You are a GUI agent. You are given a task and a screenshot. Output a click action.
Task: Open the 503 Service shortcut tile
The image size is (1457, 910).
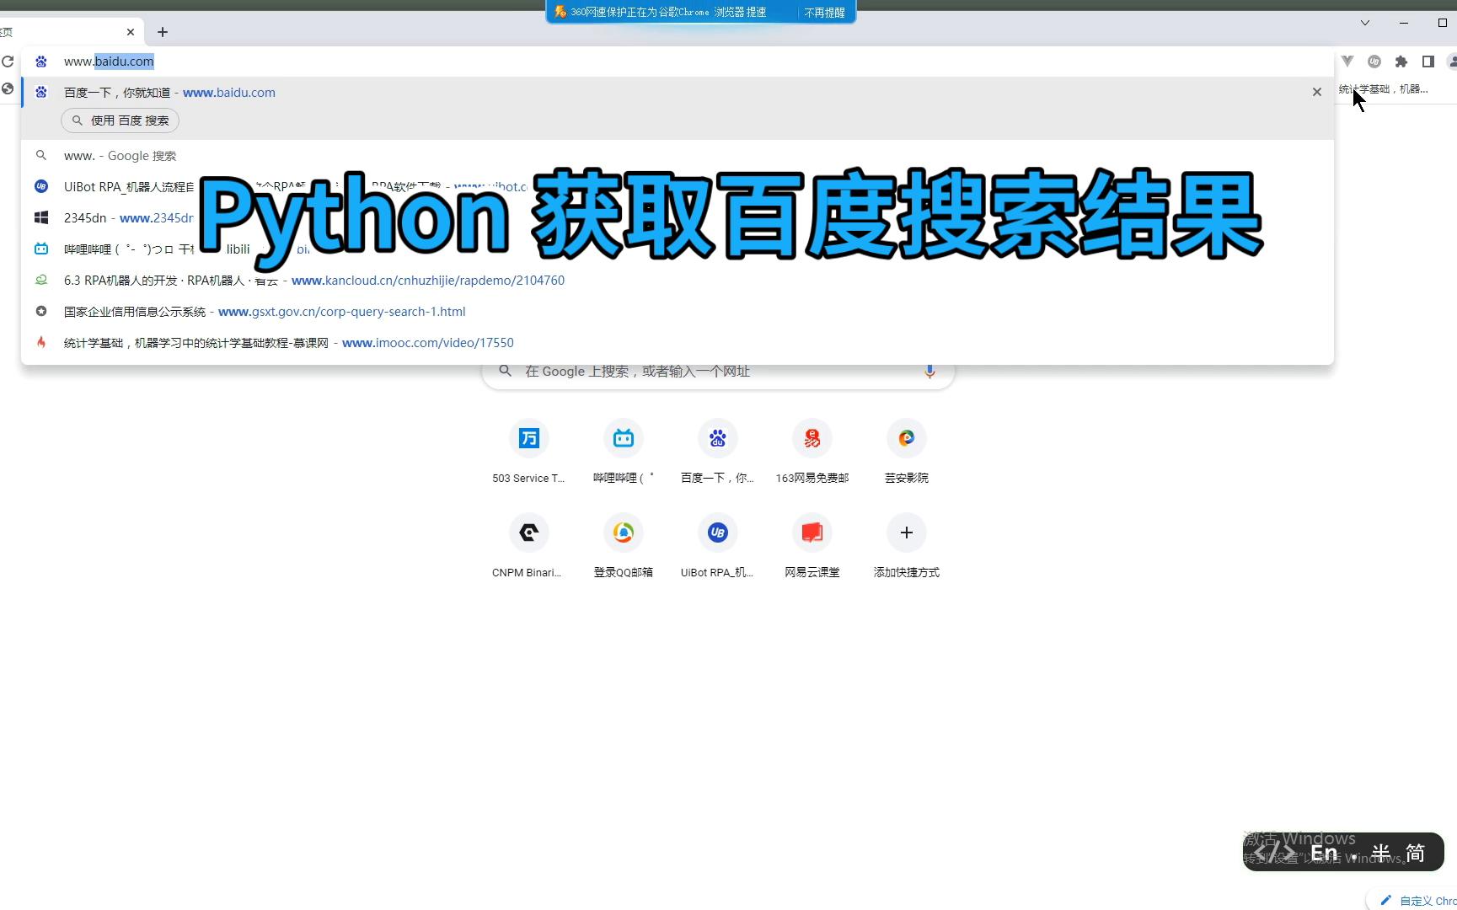click(528, 452)
